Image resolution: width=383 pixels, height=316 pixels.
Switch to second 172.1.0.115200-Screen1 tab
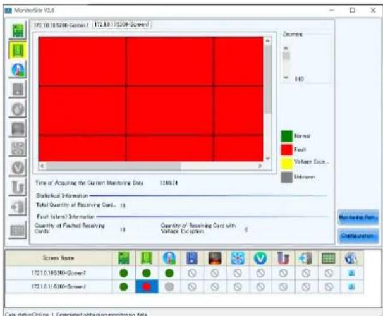pos(121,25)
